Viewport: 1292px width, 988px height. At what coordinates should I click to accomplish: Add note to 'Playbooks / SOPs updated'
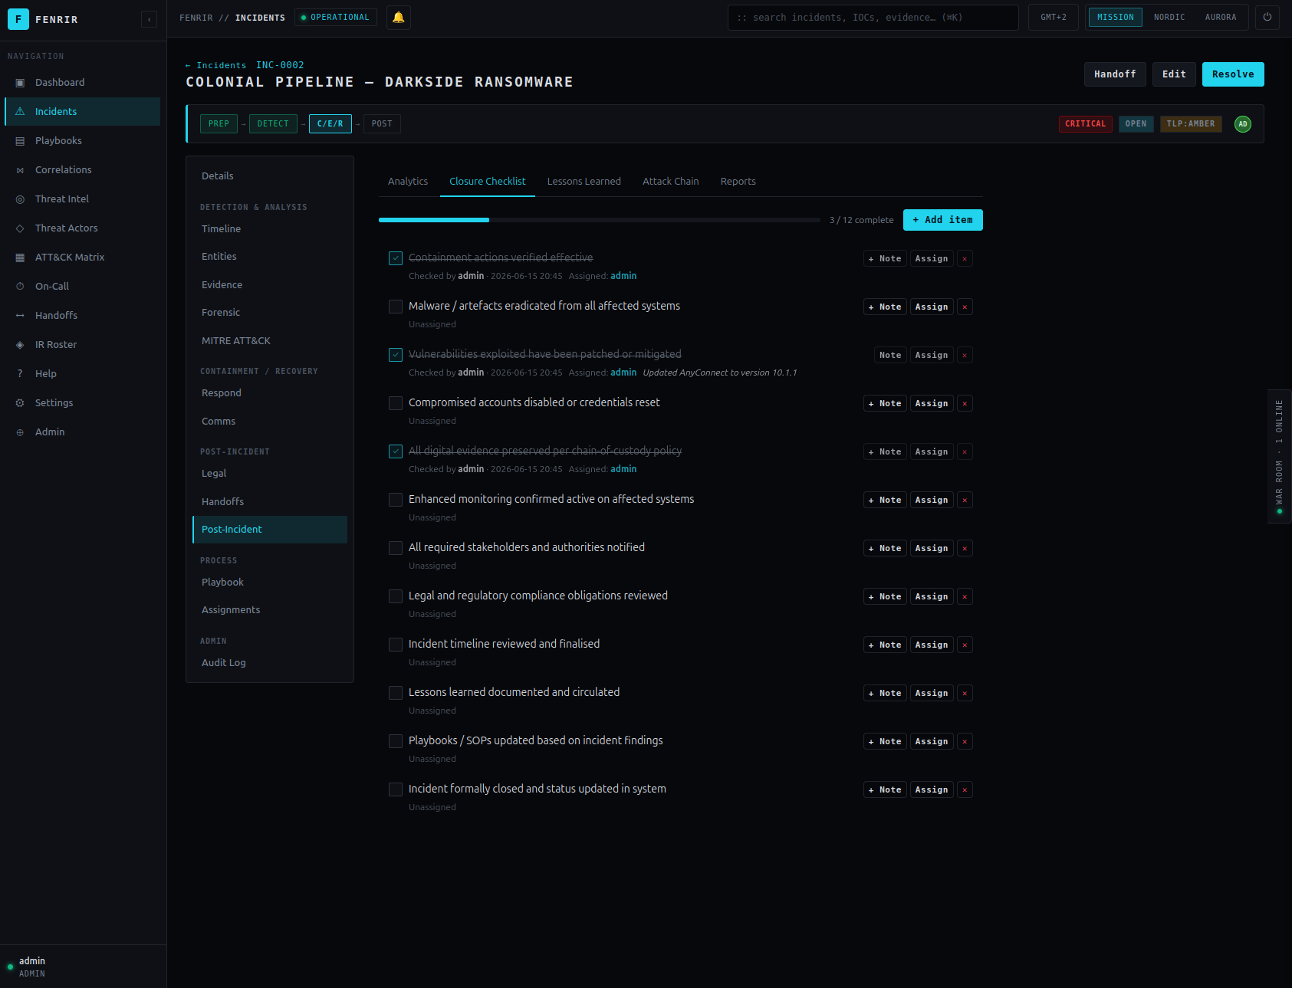[x=885, y=742]
